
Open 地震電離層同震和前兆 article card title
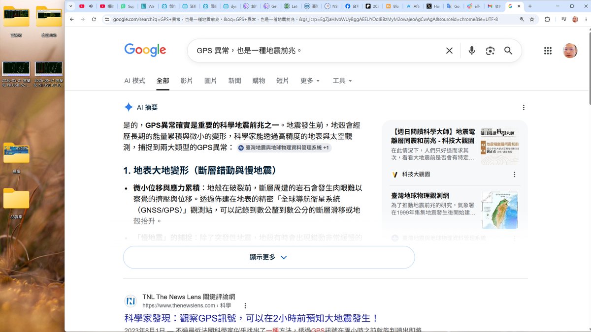point(433,136)
